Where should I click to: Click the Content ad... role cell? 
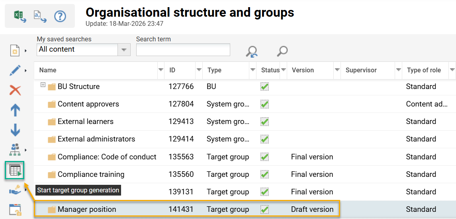pyautogui.click(x=427, y=104)
